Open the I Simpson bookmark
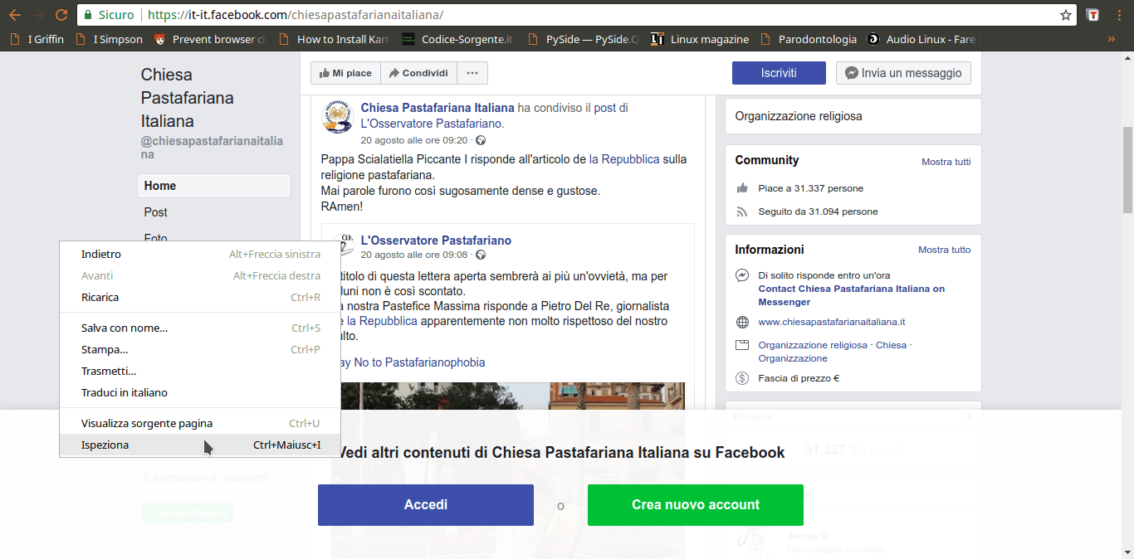Screen dimensions: 1134x559 click(x=108, y=39)
